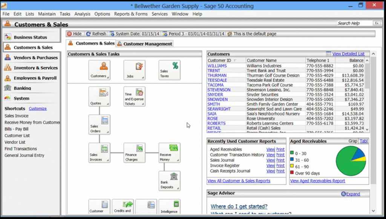Click the Search Help go button

377,23
